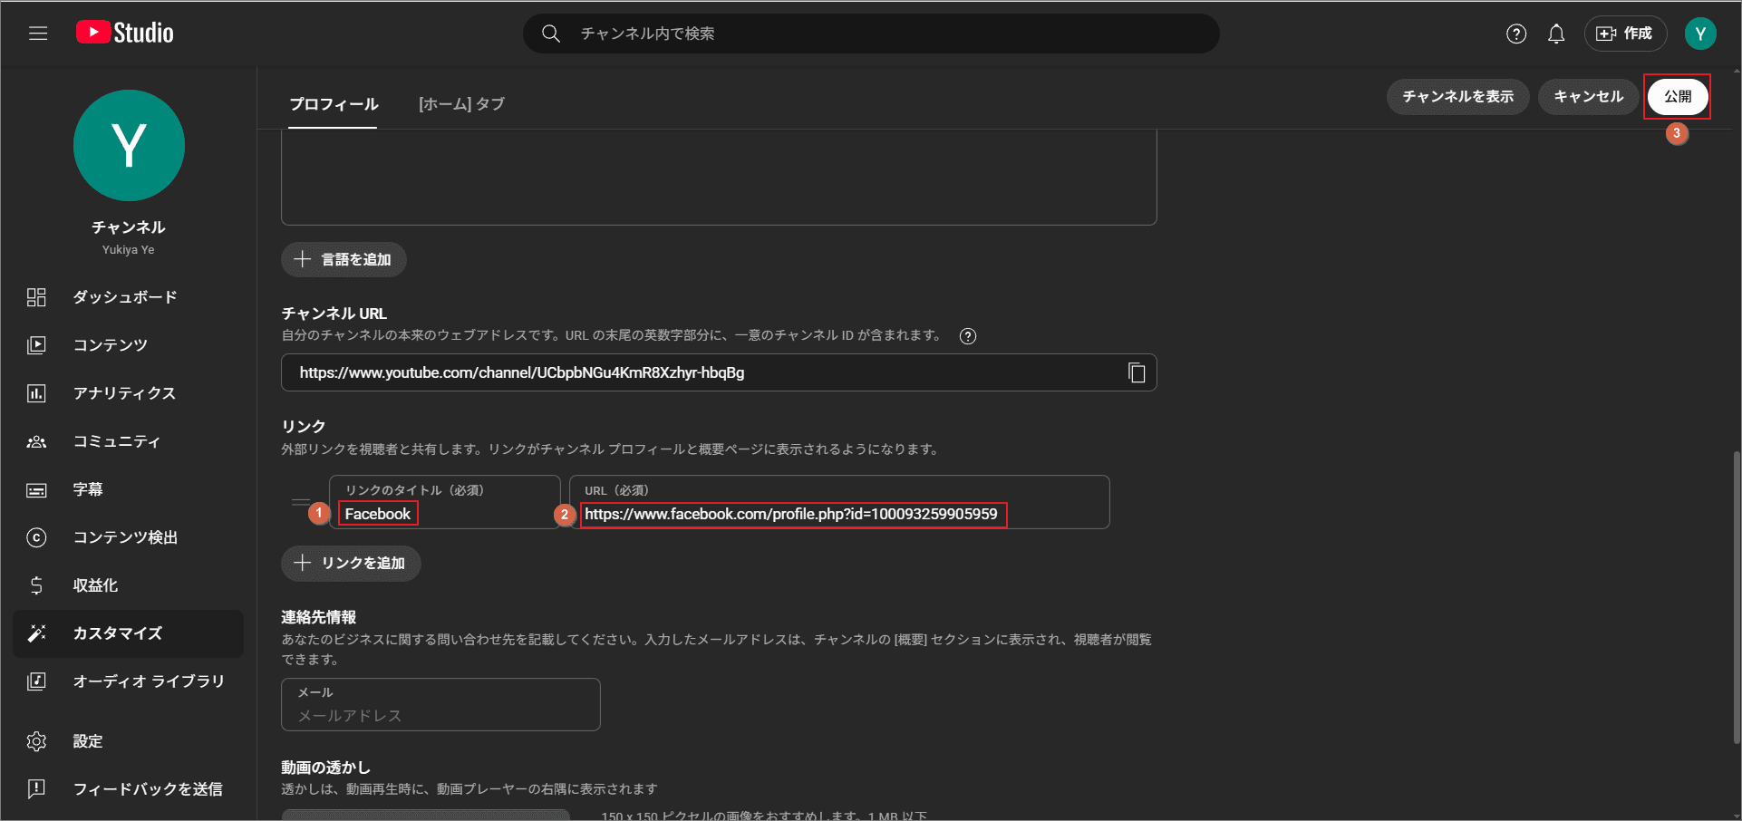
Task: Open the 収益化 (monetization) section
Action: tap(97, 585)
